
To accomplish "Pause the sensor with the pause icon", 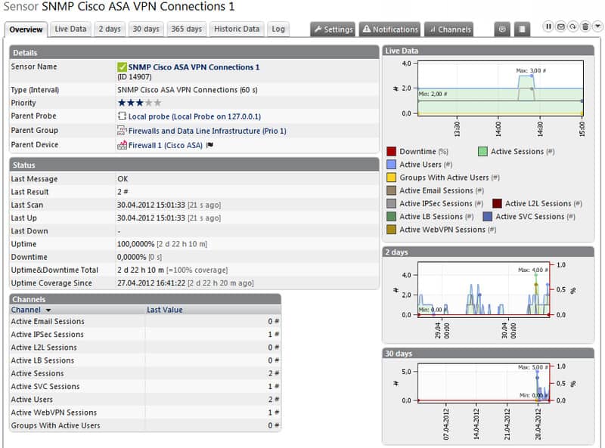I will coord(548,26).
